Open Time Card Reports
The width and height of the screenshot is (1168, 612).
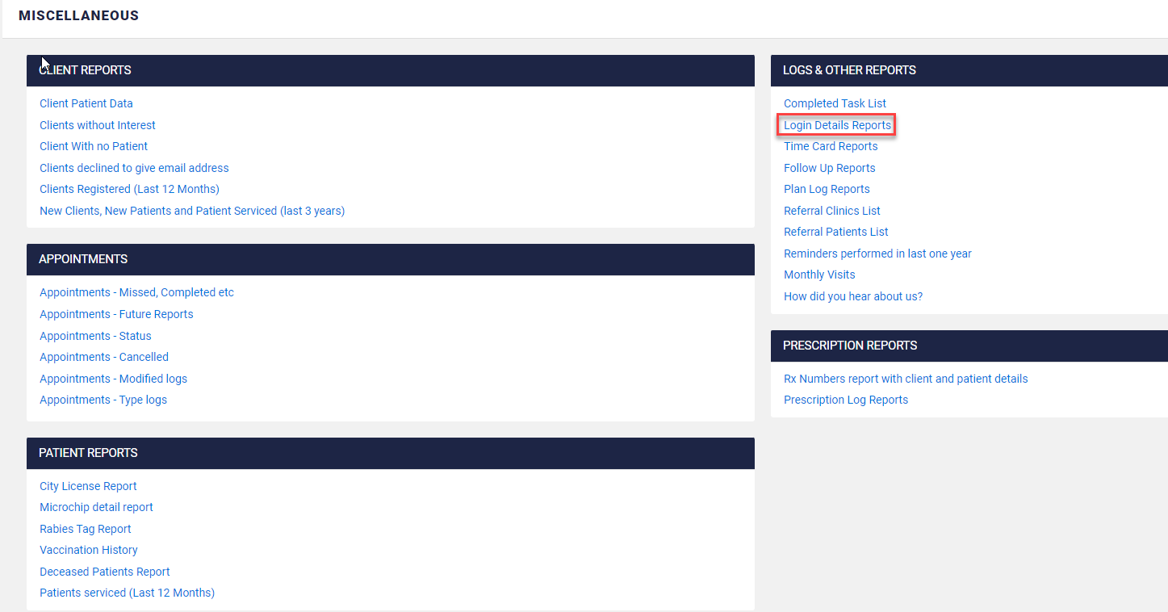point(831,146)
